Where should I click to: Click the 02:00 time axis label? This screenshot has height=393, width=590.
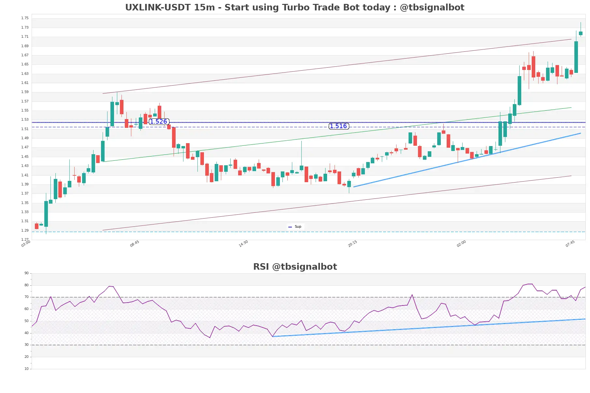tap(461, 244)
